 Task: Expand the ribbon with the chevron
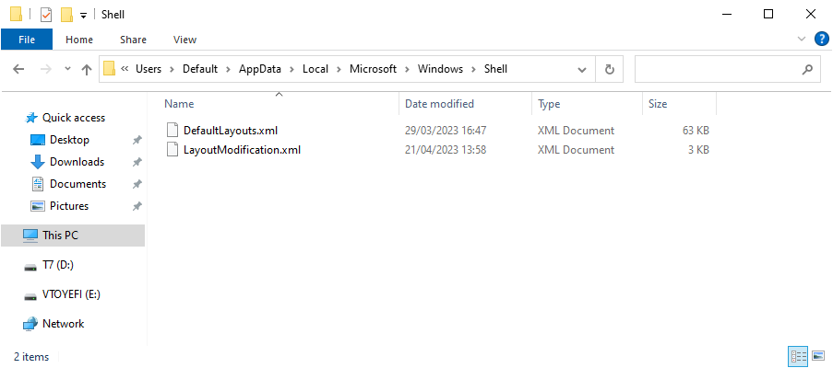(x=802, y=39)
